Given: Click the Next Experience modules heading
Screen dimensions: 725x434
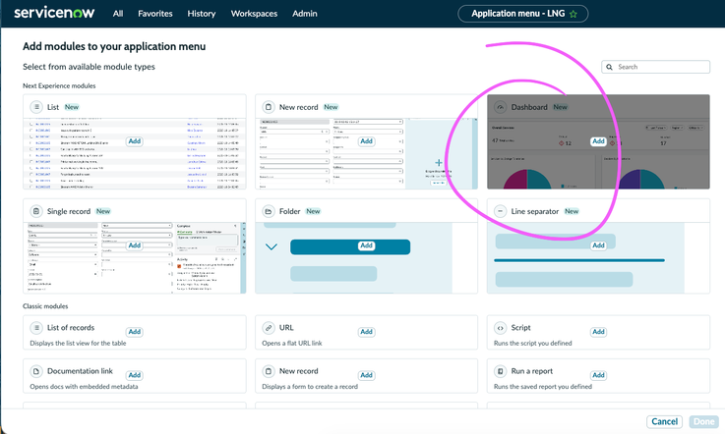Looking at the screenshot, I should [59, 85].
